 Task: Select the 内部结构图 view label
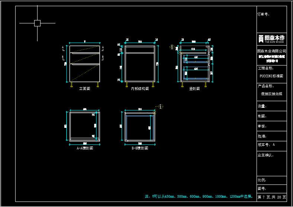[140, 88]
